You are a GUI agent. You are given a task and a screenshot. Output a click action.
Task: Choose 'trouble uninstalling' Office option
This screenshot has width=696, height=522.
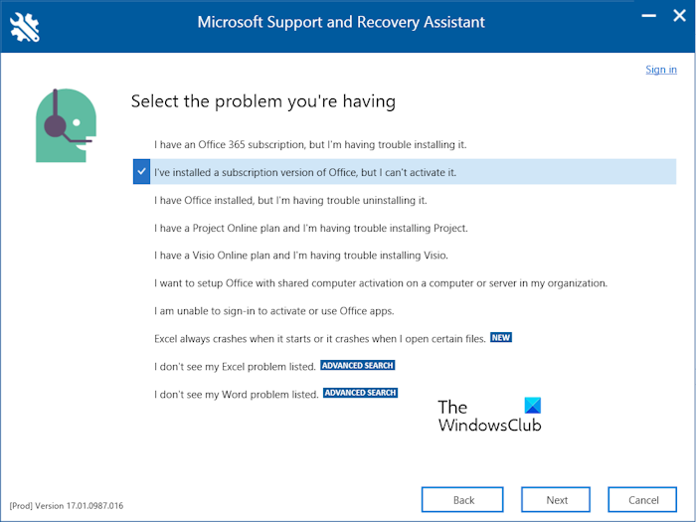[290, 200]
